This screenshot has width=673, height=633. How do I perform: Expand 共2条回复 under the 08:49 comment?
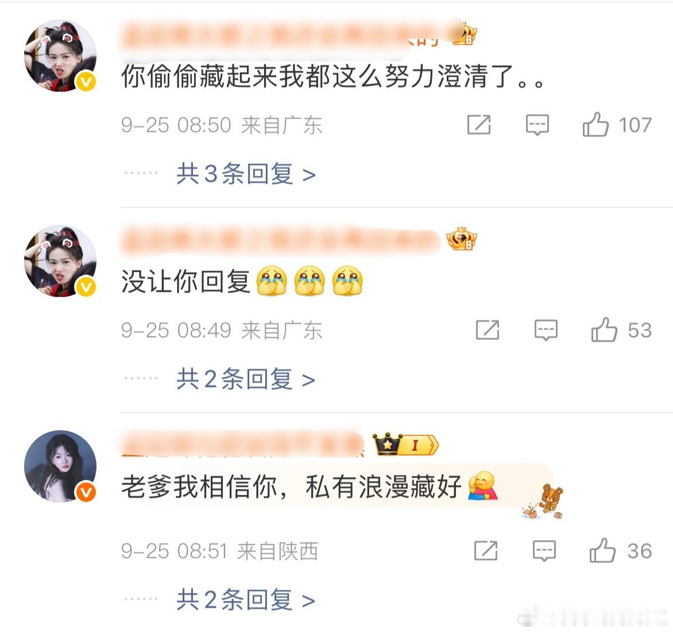[x=246, y=380]
